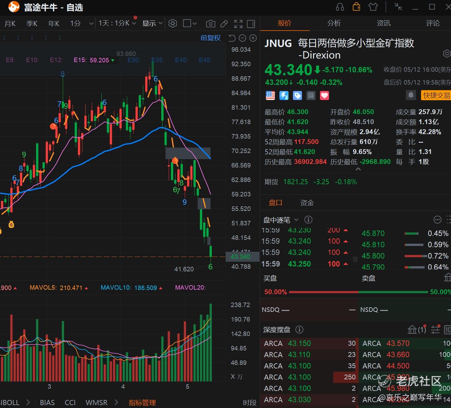The height and width of the screenshot is (408, 451).
Task: Toggle the MAVOL5 210.471 indicator label
Action: [59, 288]
